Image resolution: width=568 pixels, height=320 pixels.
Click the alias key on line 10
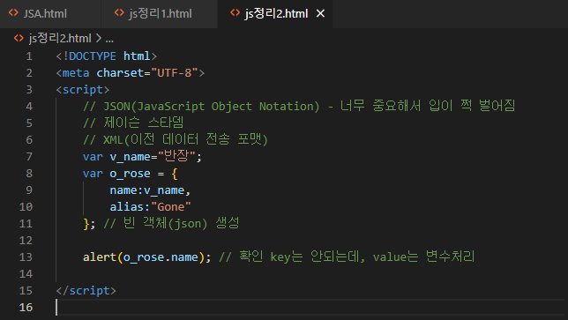(x=127, y=206)
